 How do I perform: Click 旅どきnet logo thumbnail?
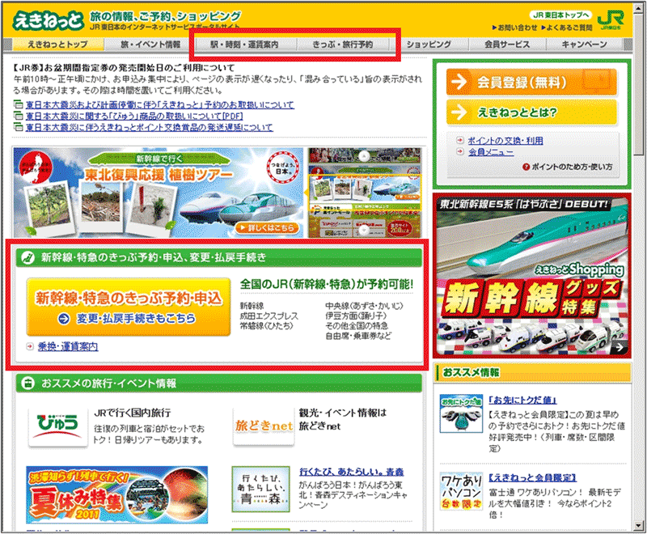pyautogui.click(x=264, y=426)
